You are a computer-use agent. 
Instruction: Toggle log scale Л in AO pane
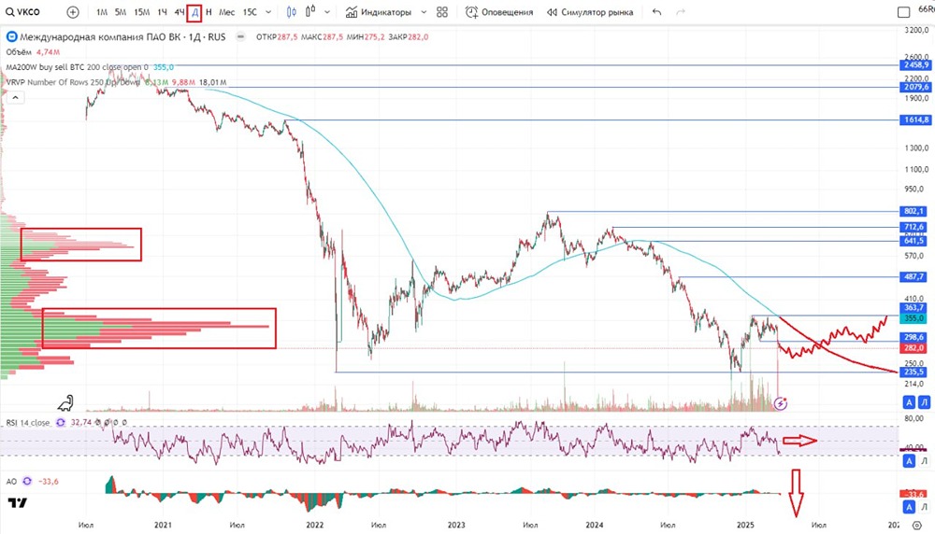(925, 507)
